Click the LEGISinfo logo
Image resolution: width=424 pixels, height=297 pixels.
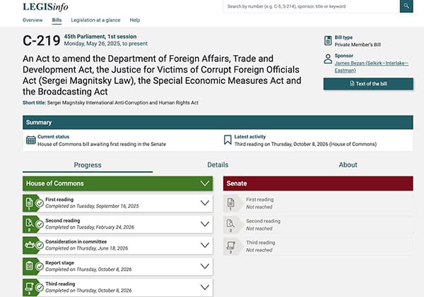[x=45, y=7]
